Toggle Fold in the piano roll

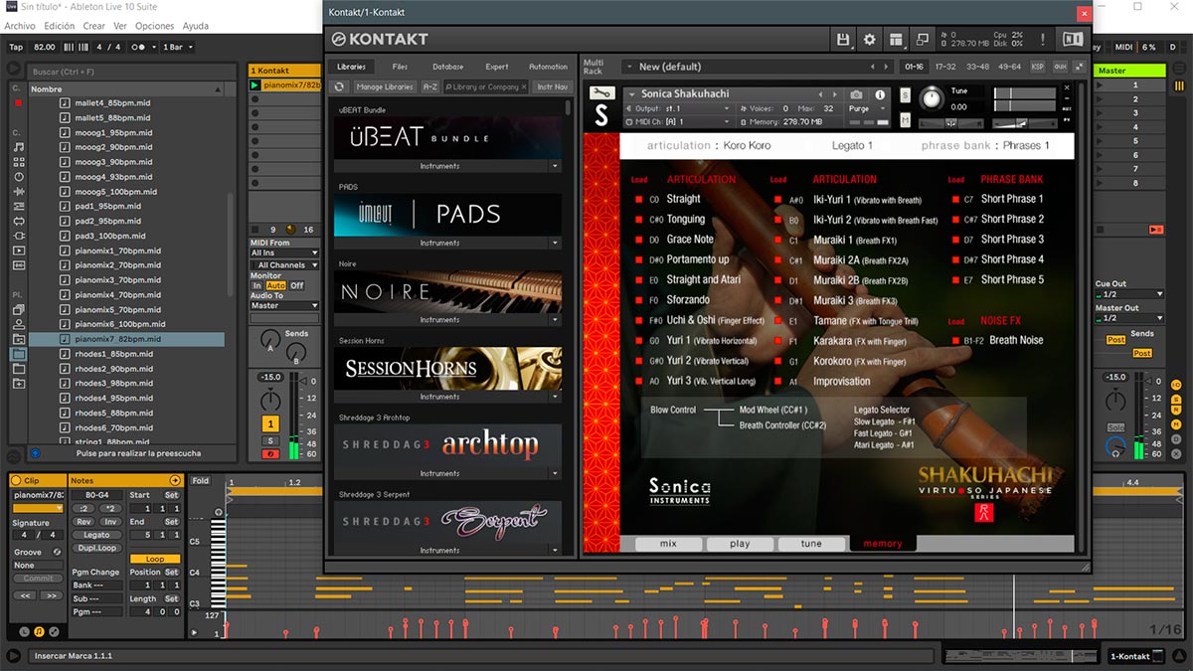pyautogui.click(x=201, y=481)
